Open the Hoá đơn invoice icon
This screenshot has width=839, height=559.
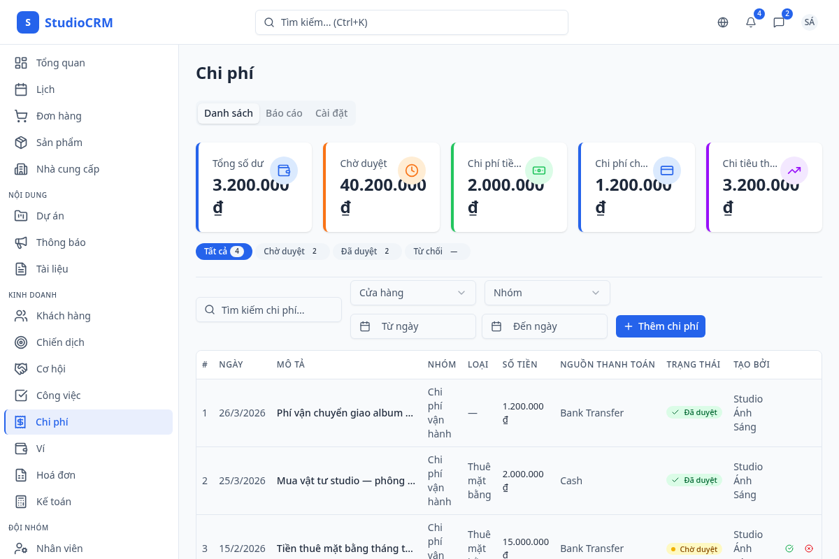[22, 474]
